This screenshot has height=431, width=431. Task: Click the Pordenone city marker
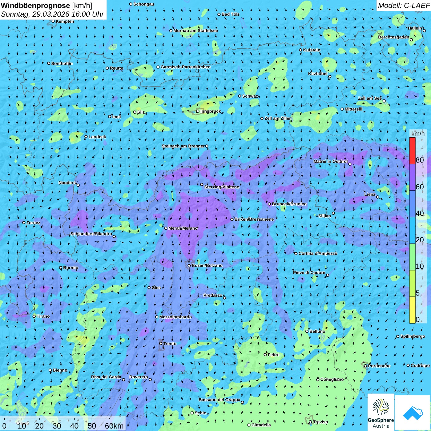click(366, 366)
